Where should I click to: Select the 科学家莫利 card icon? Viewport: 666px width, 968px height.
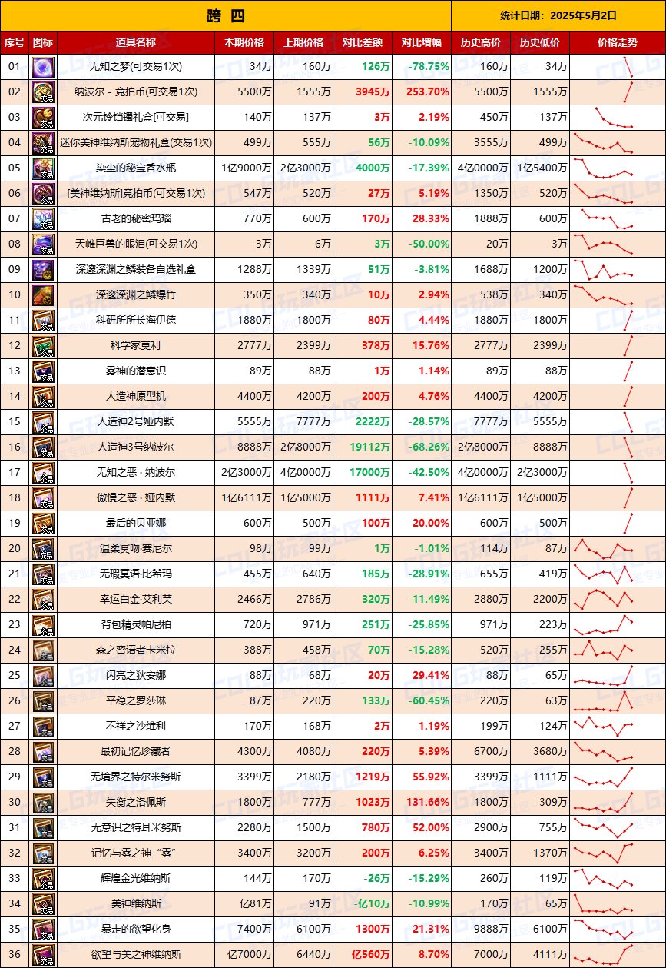point(43,345)
